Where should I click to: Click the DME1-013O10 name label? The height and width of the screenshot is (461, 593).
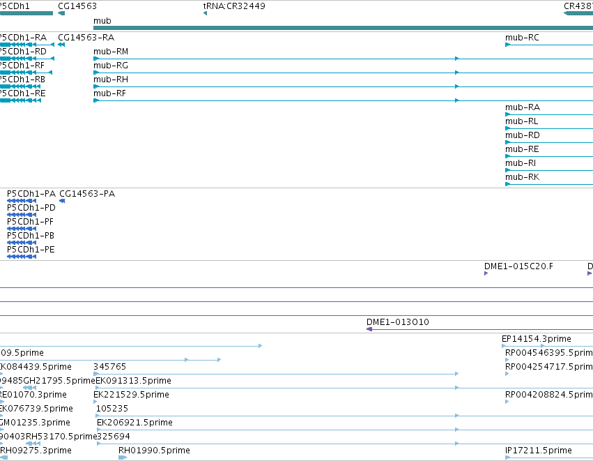click(398, 322)
